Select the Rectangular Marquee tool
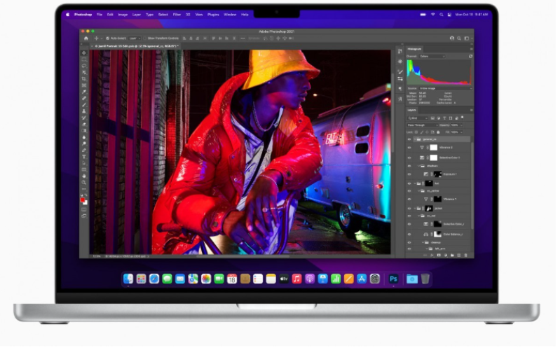 [x=84, y=59]
